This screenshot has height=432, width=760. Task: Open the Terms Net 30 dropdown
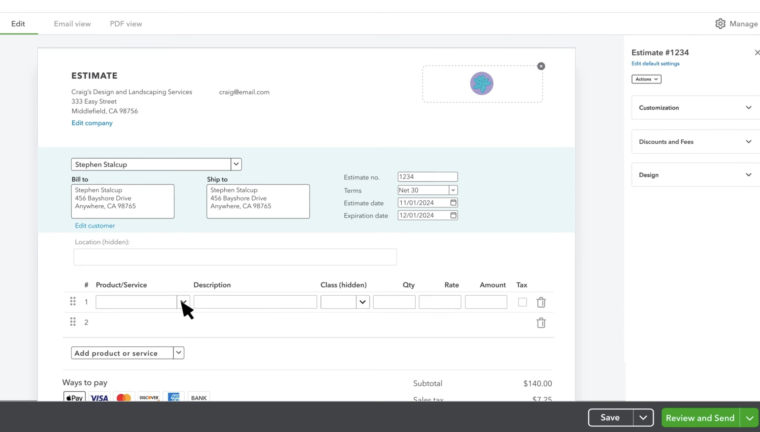pyautogui.click(x=453, y=190)
